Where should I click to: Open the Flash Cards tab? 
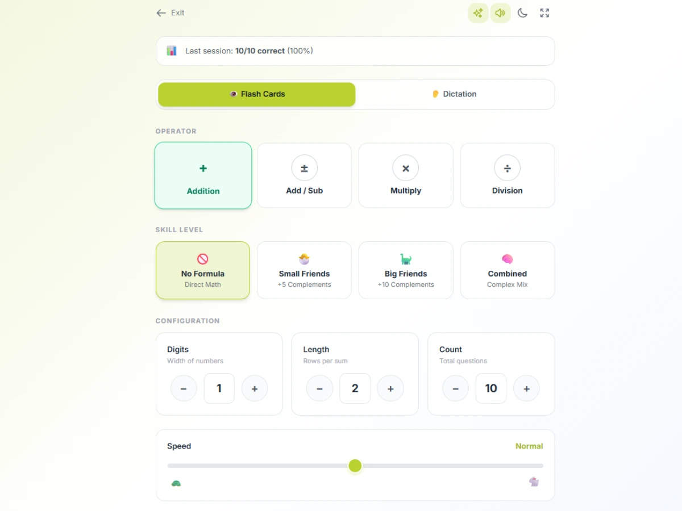[x=257, y=94]
